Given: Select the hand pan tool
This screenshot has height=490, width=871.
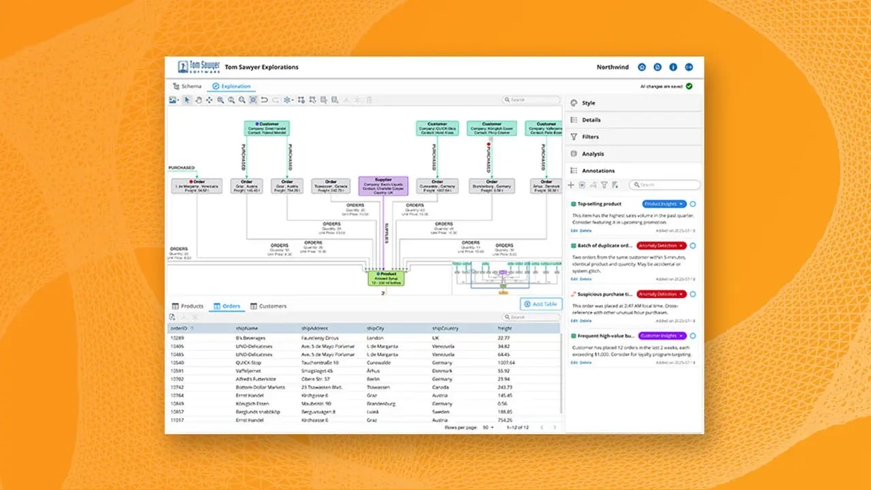Looking at the screenshot, I should coord(198,100).
